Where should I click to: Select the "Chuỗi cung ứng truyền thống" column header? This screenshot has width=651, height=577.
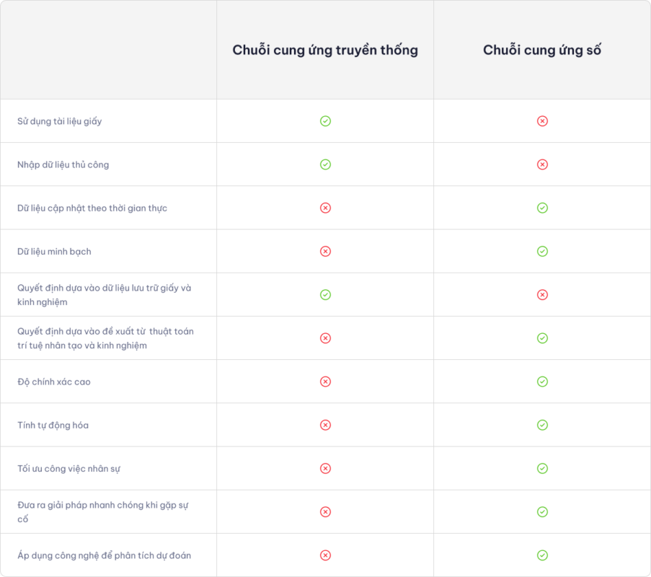click(x=325, y=50)
